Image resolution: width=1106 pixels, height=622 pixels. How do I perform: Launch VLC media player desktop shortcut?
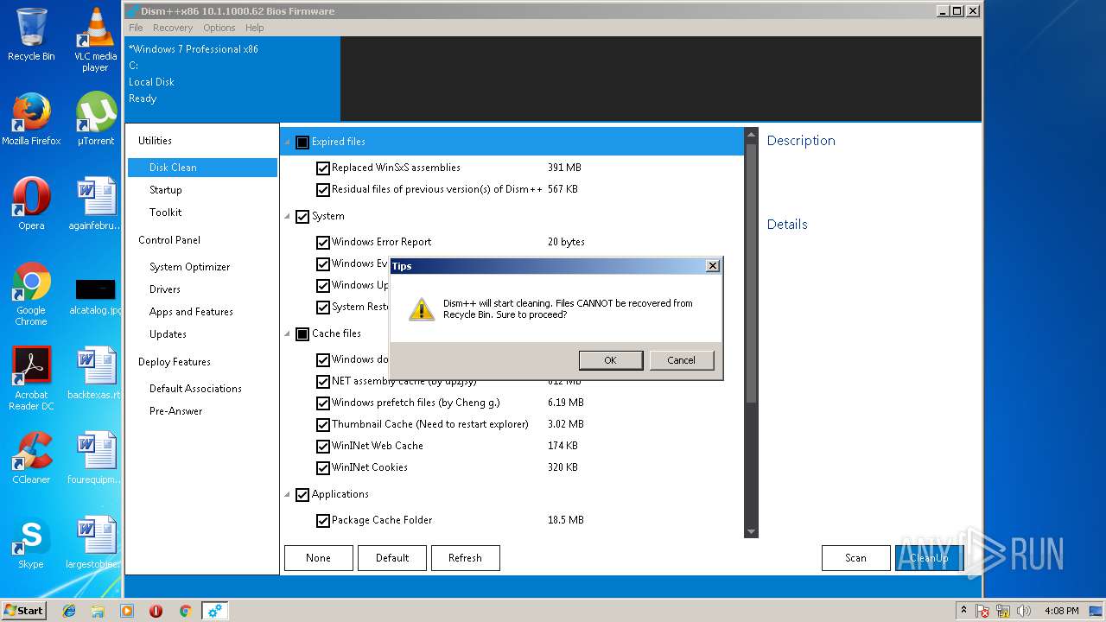(95, 40)
